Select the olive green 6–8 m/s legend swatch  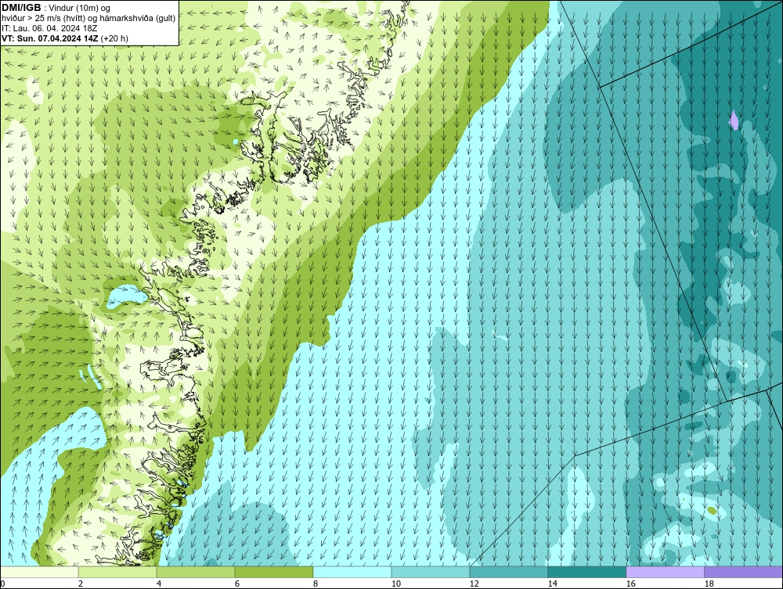click(273, 572)
